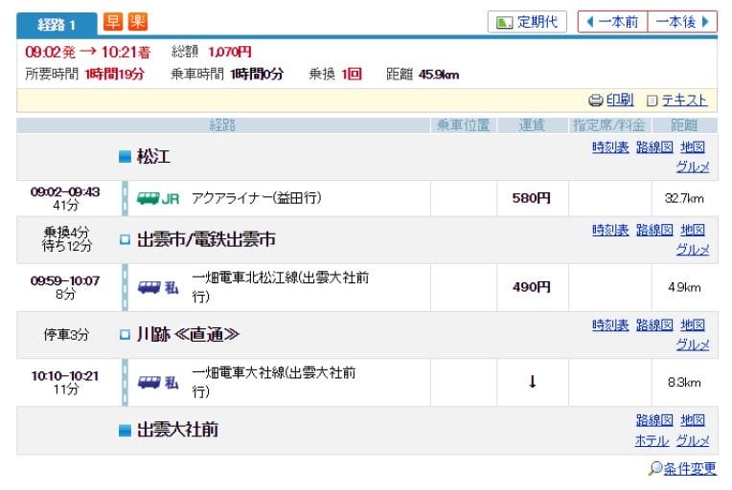
Task: Click the 4.9km distance value
Action: 684,288
